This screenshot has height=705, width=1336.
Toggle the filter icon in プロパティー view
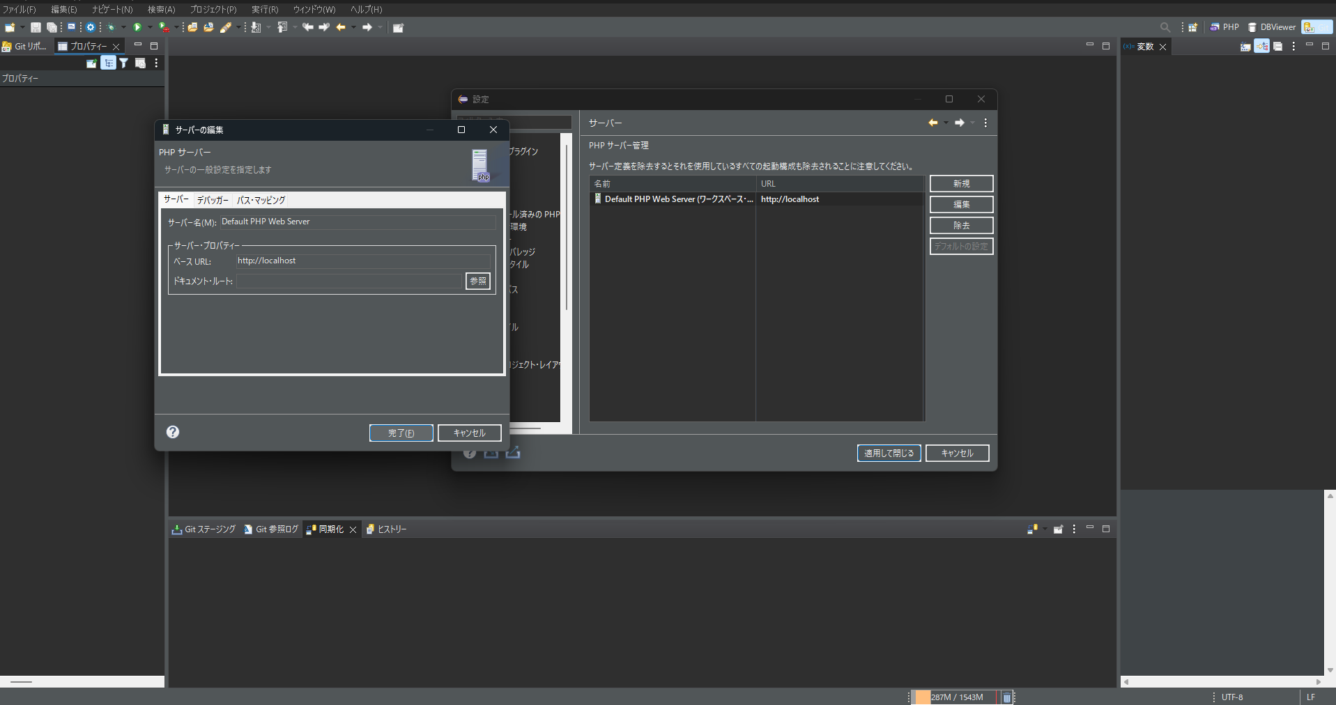coord(123,63)
